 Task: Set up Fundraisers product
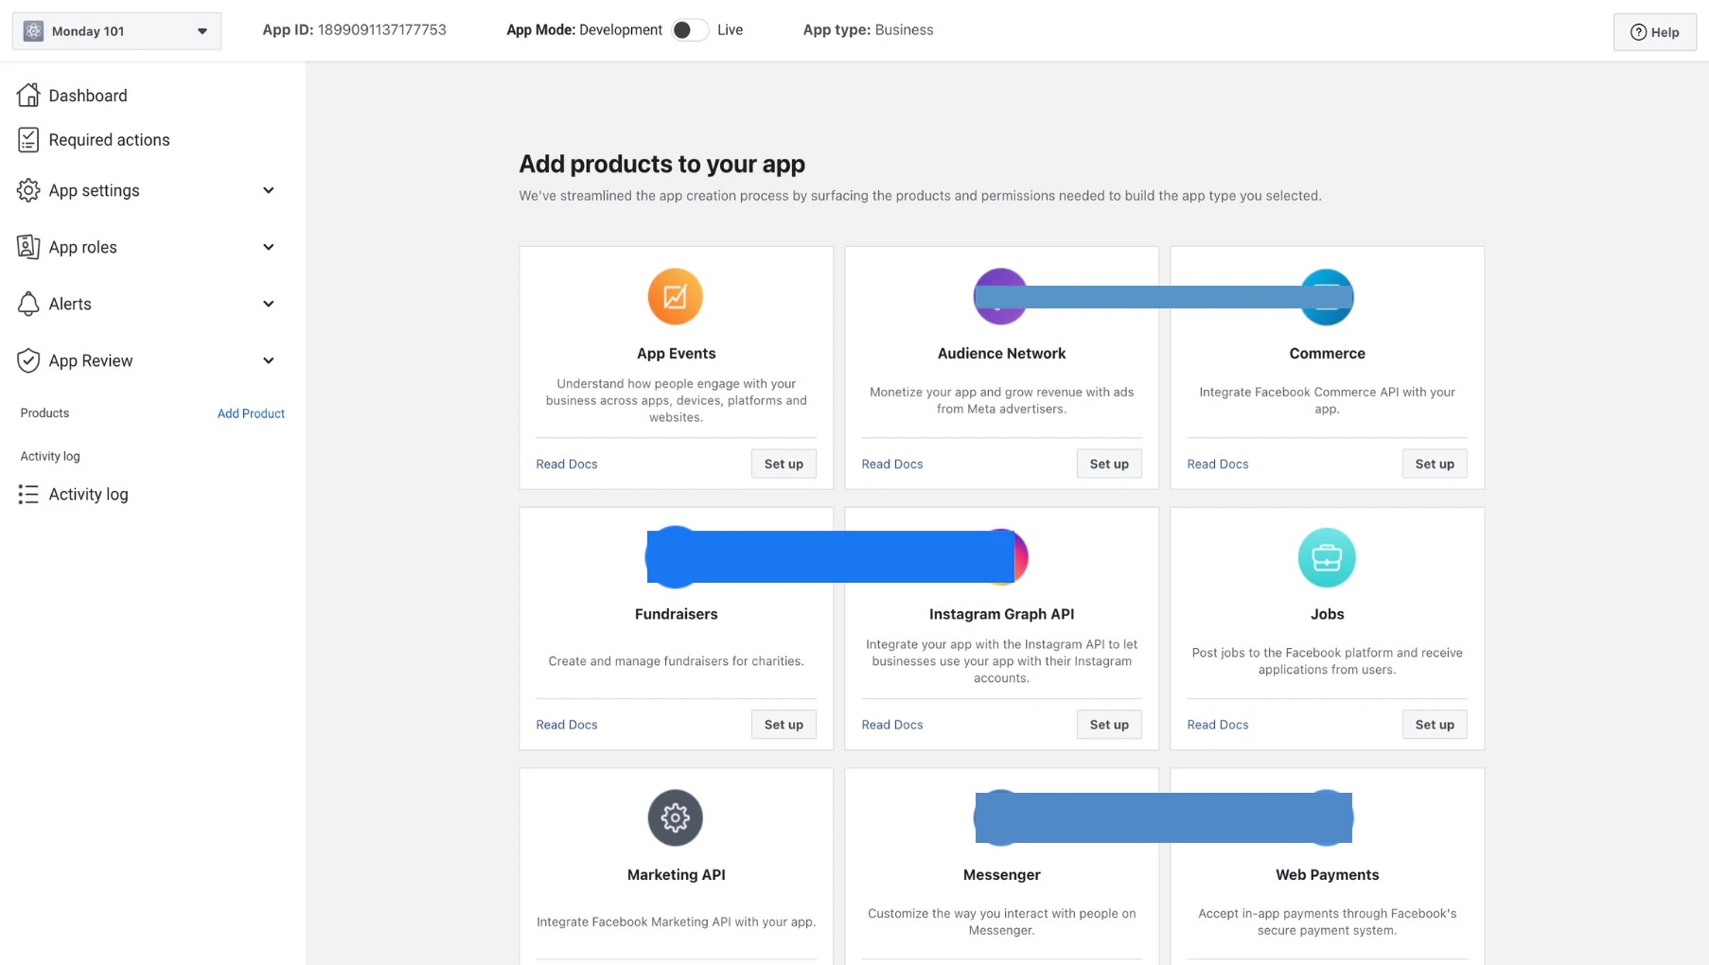(784, 725)
